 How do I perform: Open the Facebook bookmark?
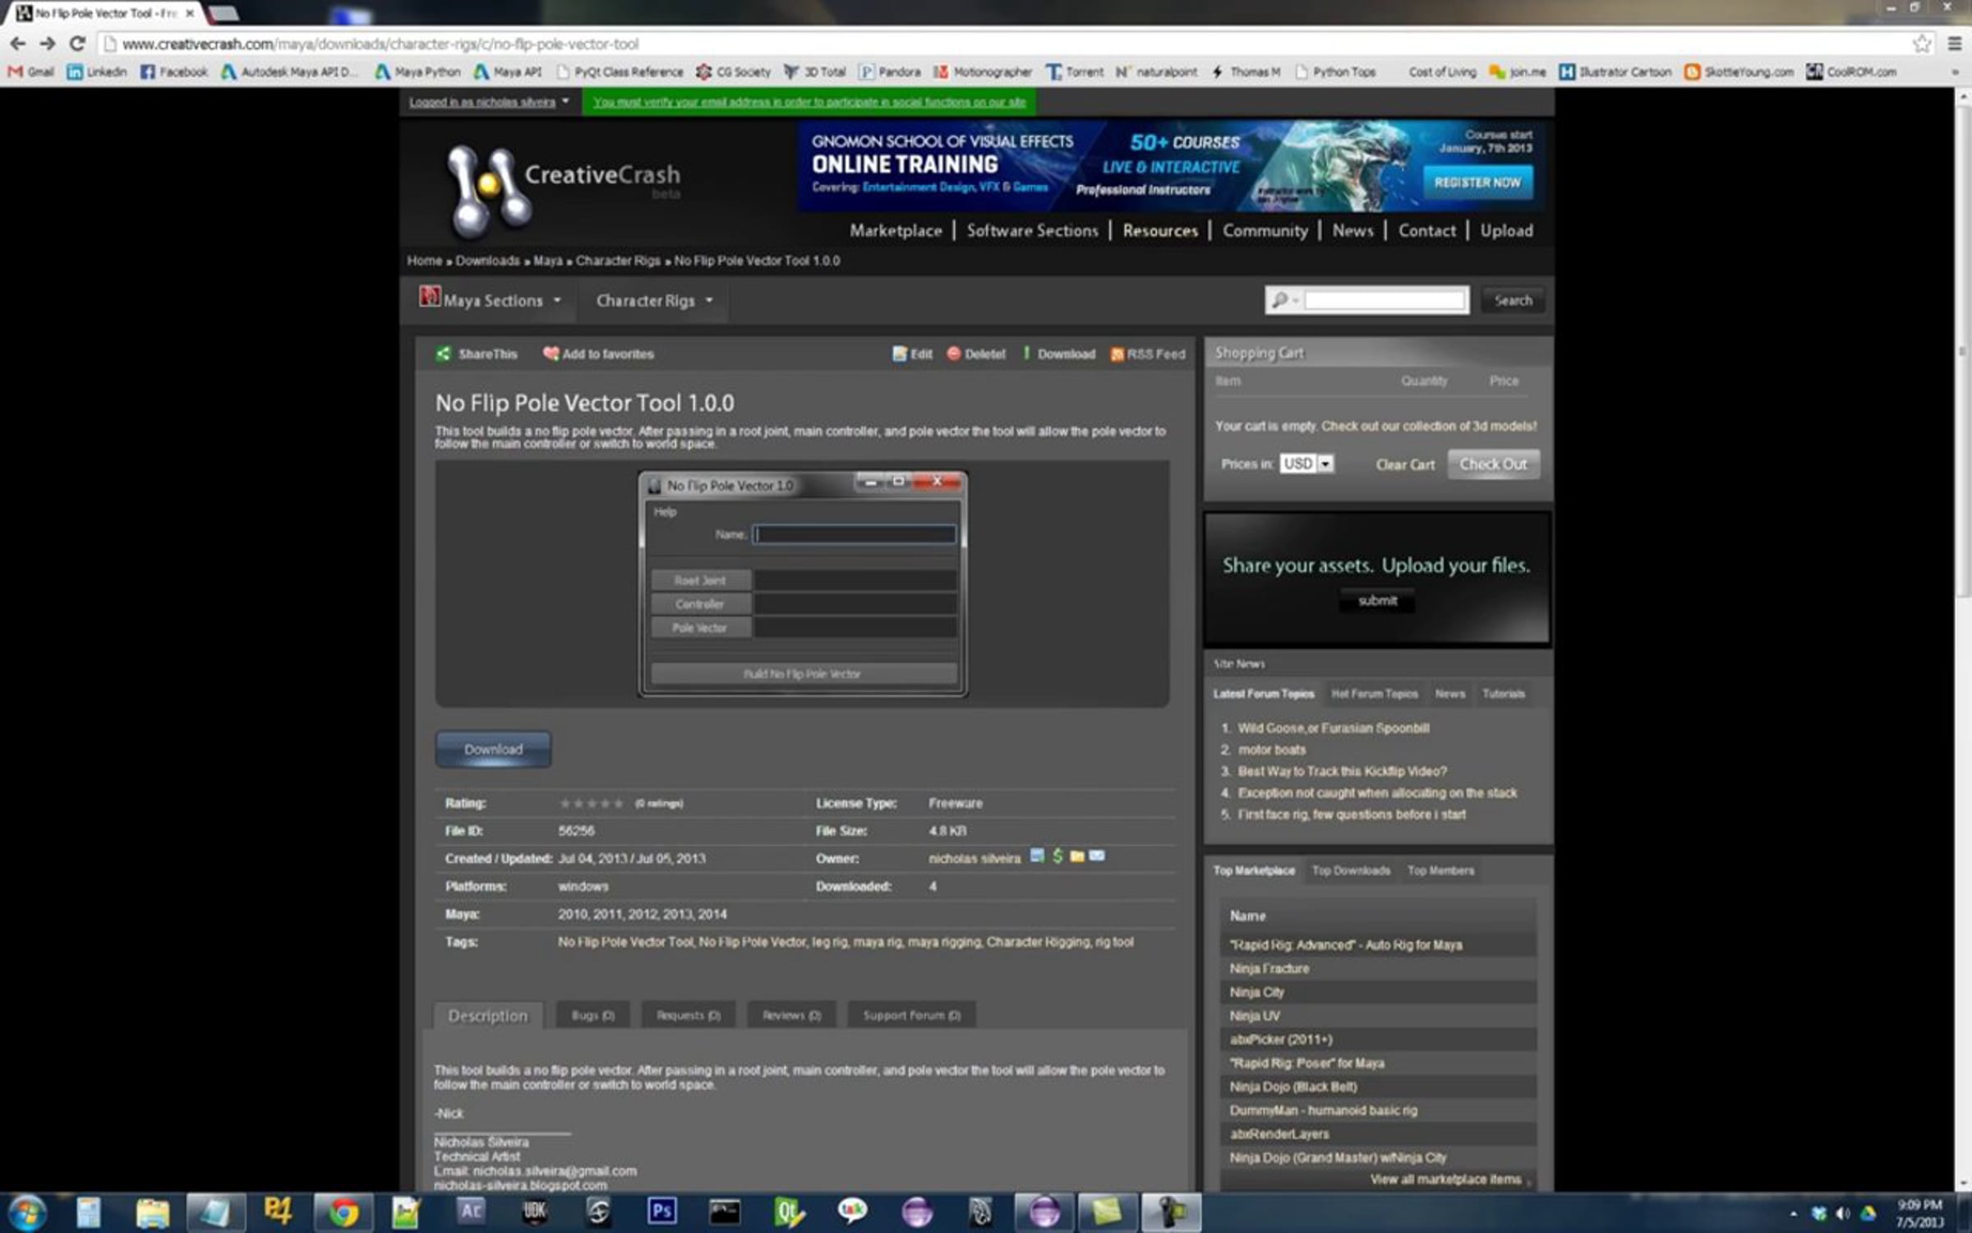point(174,72)
